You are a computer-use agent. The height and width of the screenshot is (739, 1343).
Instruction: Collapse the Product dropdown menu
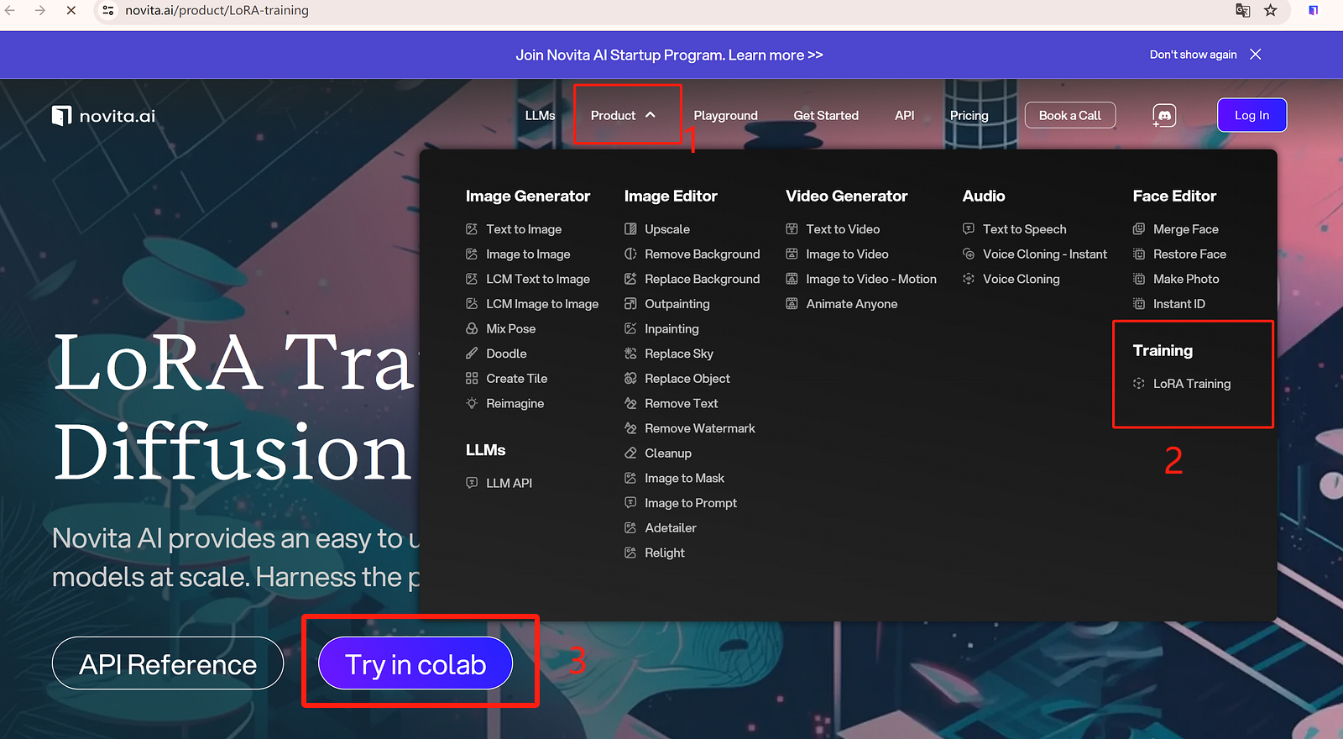[623, 116]
